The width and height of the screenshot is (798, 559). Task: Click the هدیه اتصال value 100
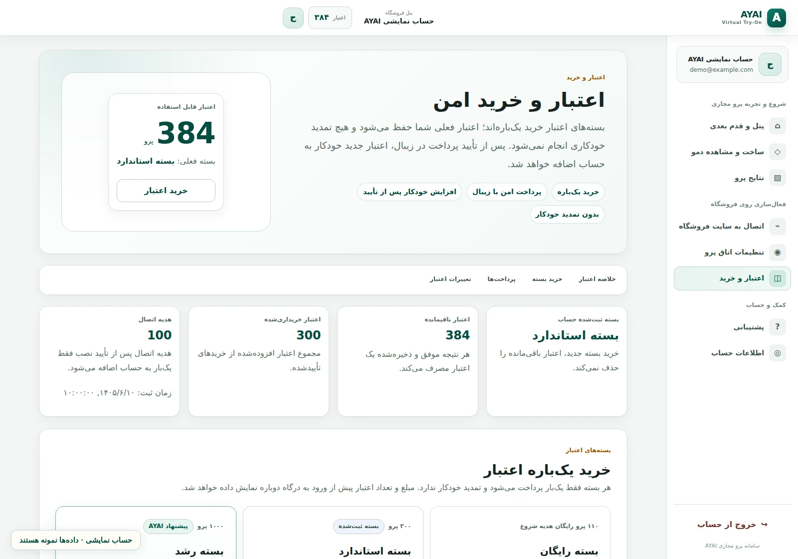(160, 335)
